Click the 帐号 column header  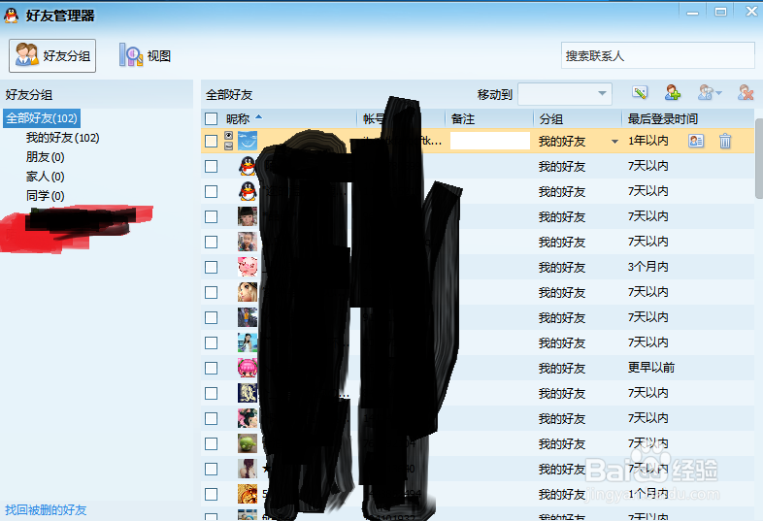(x=374, y=118)
